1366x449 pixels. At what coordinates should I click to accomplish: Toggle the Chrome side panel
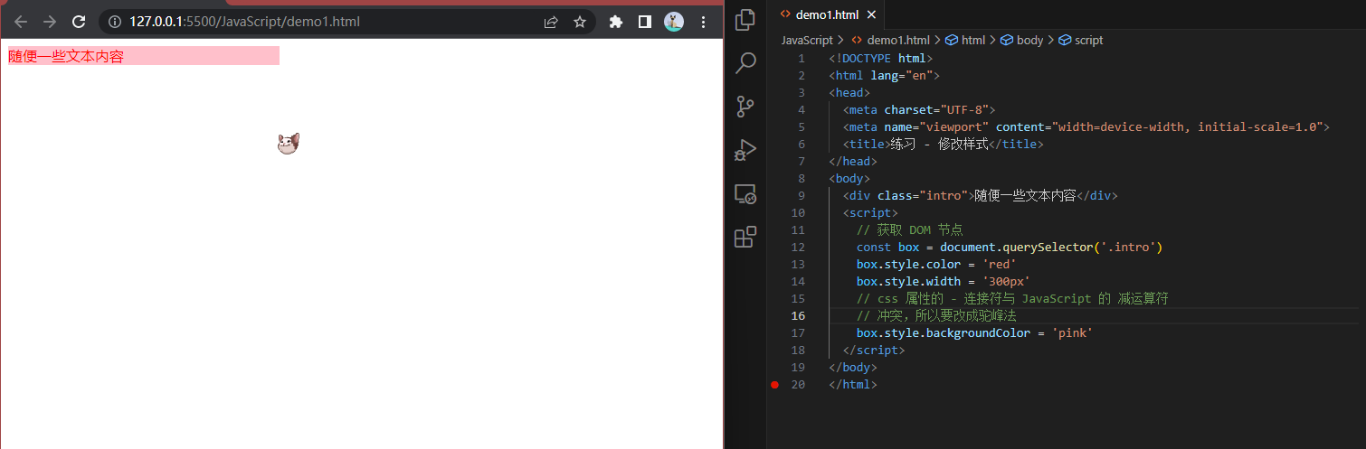pyautogui.click(x=645, y=22)
